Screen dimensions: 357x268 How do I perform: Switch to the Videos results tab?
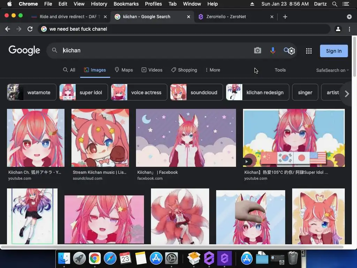[x=152, y=70]
